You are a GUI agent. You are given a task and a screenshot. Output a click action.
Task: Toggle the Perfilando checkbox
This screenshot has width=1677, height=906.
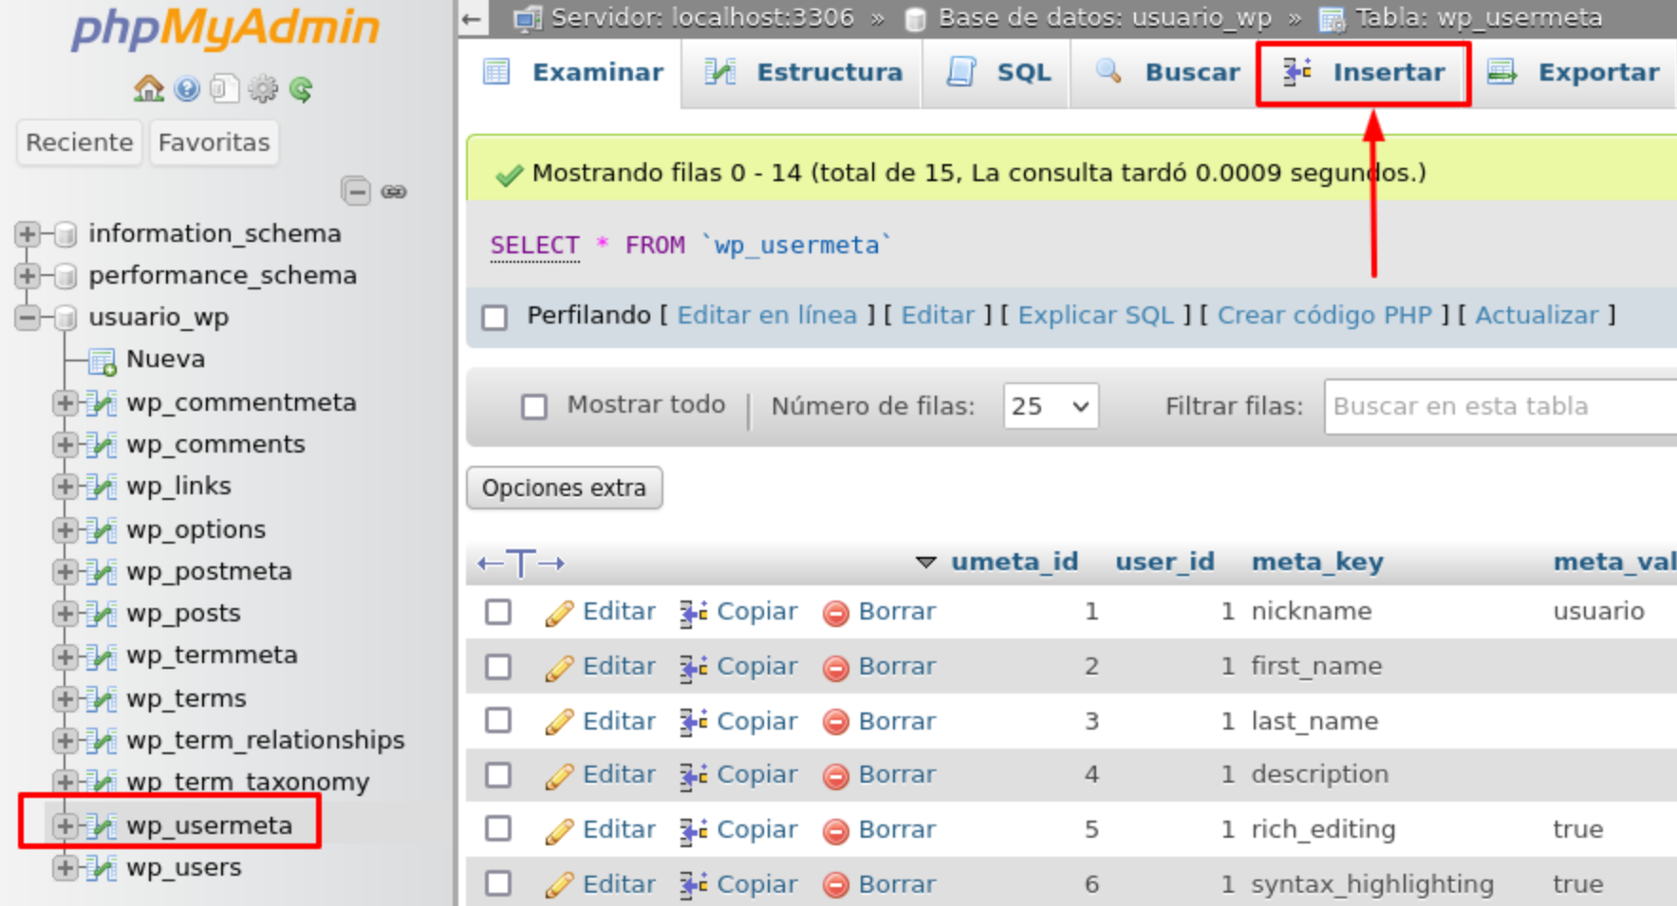click(494, 317)
